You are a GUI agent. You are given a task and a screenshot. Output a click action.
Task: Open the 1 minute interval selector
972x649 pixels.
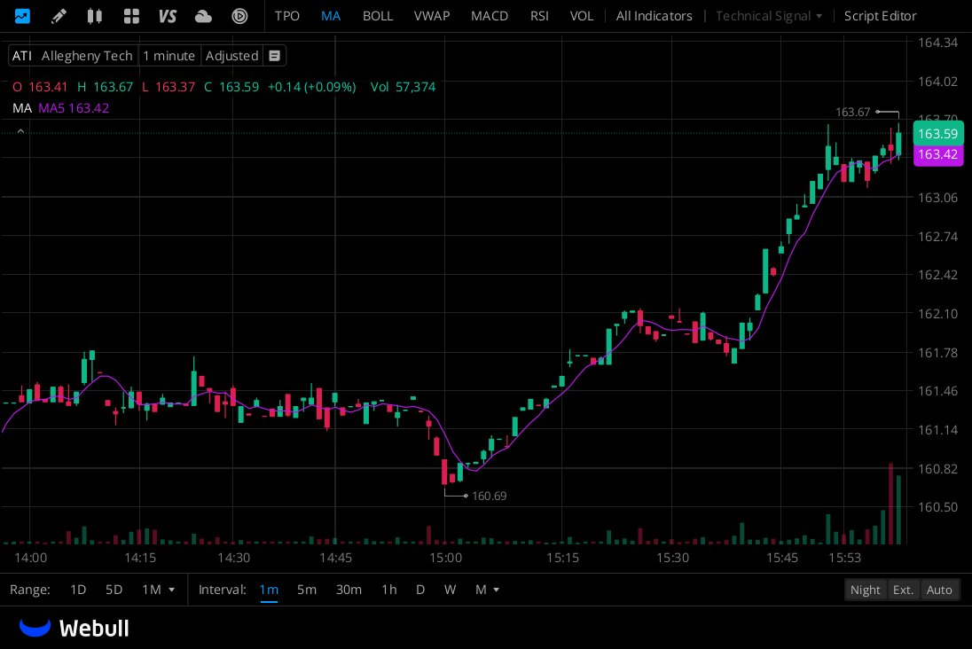point(169,56)
